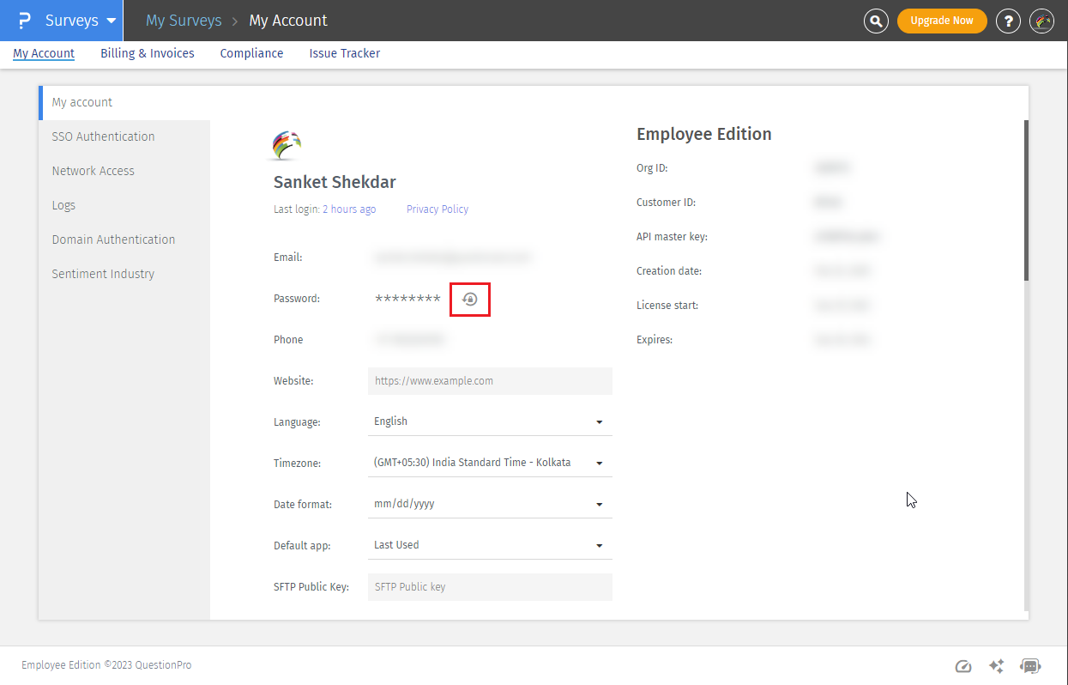
Task: Click the reset password lock icon
Action: click(470, 299)
